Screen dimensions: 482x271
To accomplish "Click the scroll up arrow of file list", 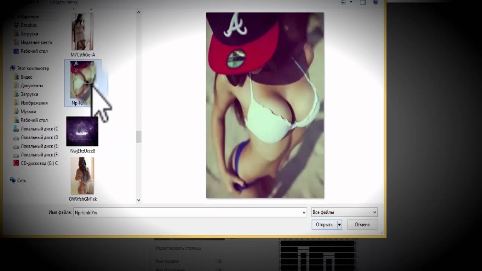I will (x=139, y=12).
